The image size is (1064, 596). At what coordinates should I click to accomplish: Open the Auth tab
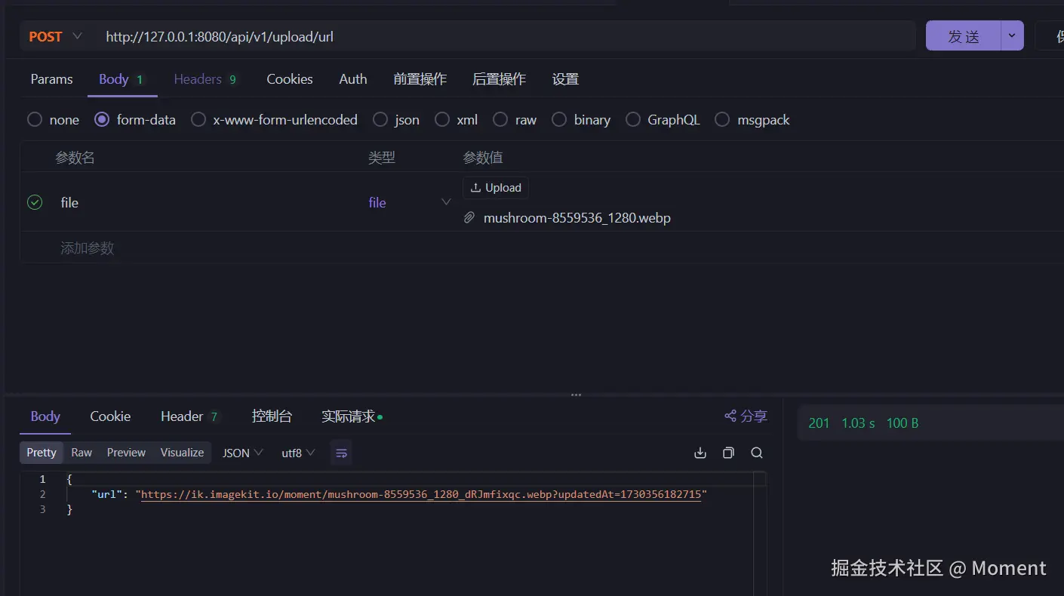coord(353,79)
